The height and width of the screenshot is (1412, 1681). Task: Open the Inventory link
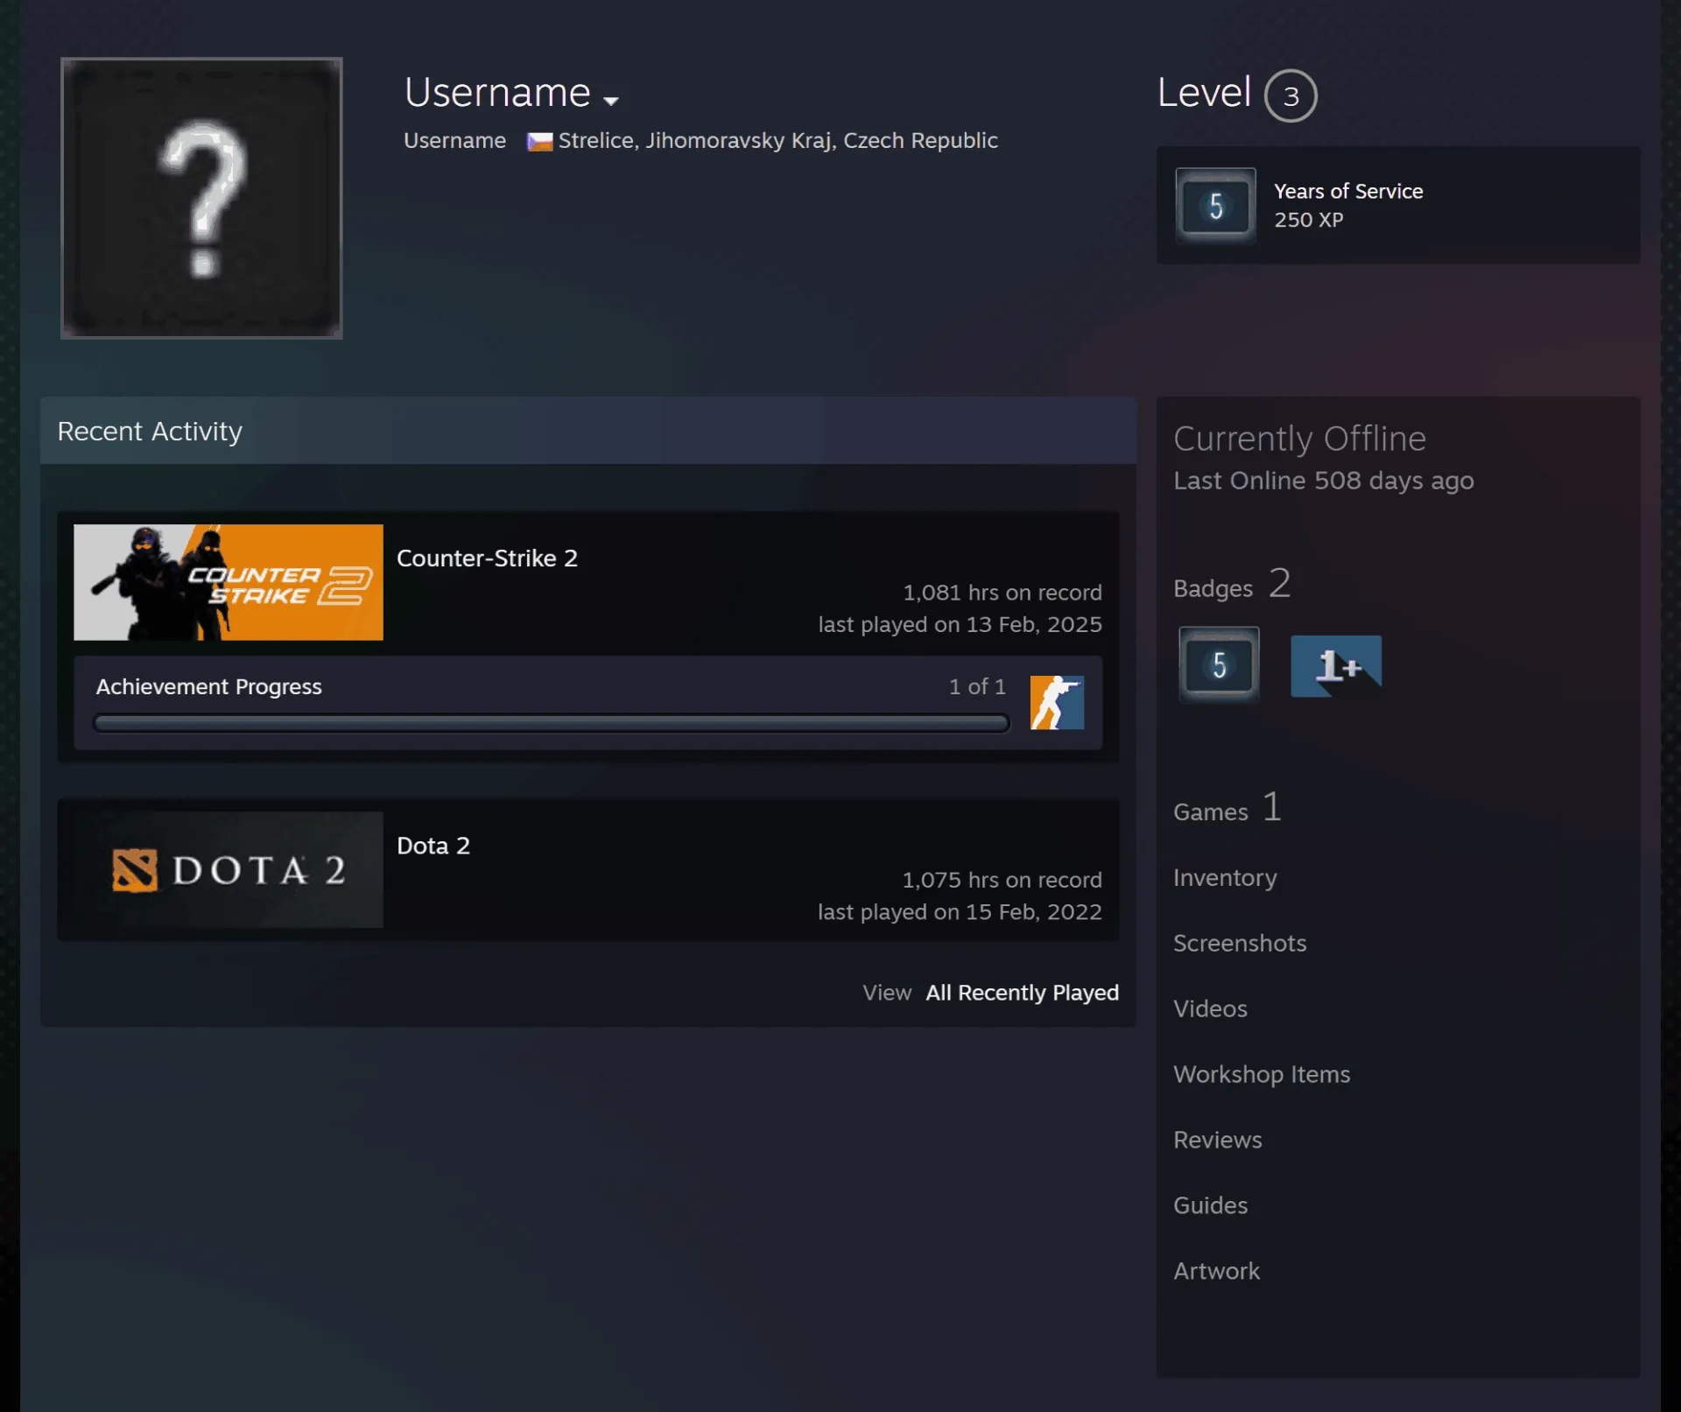(1225, 877)
